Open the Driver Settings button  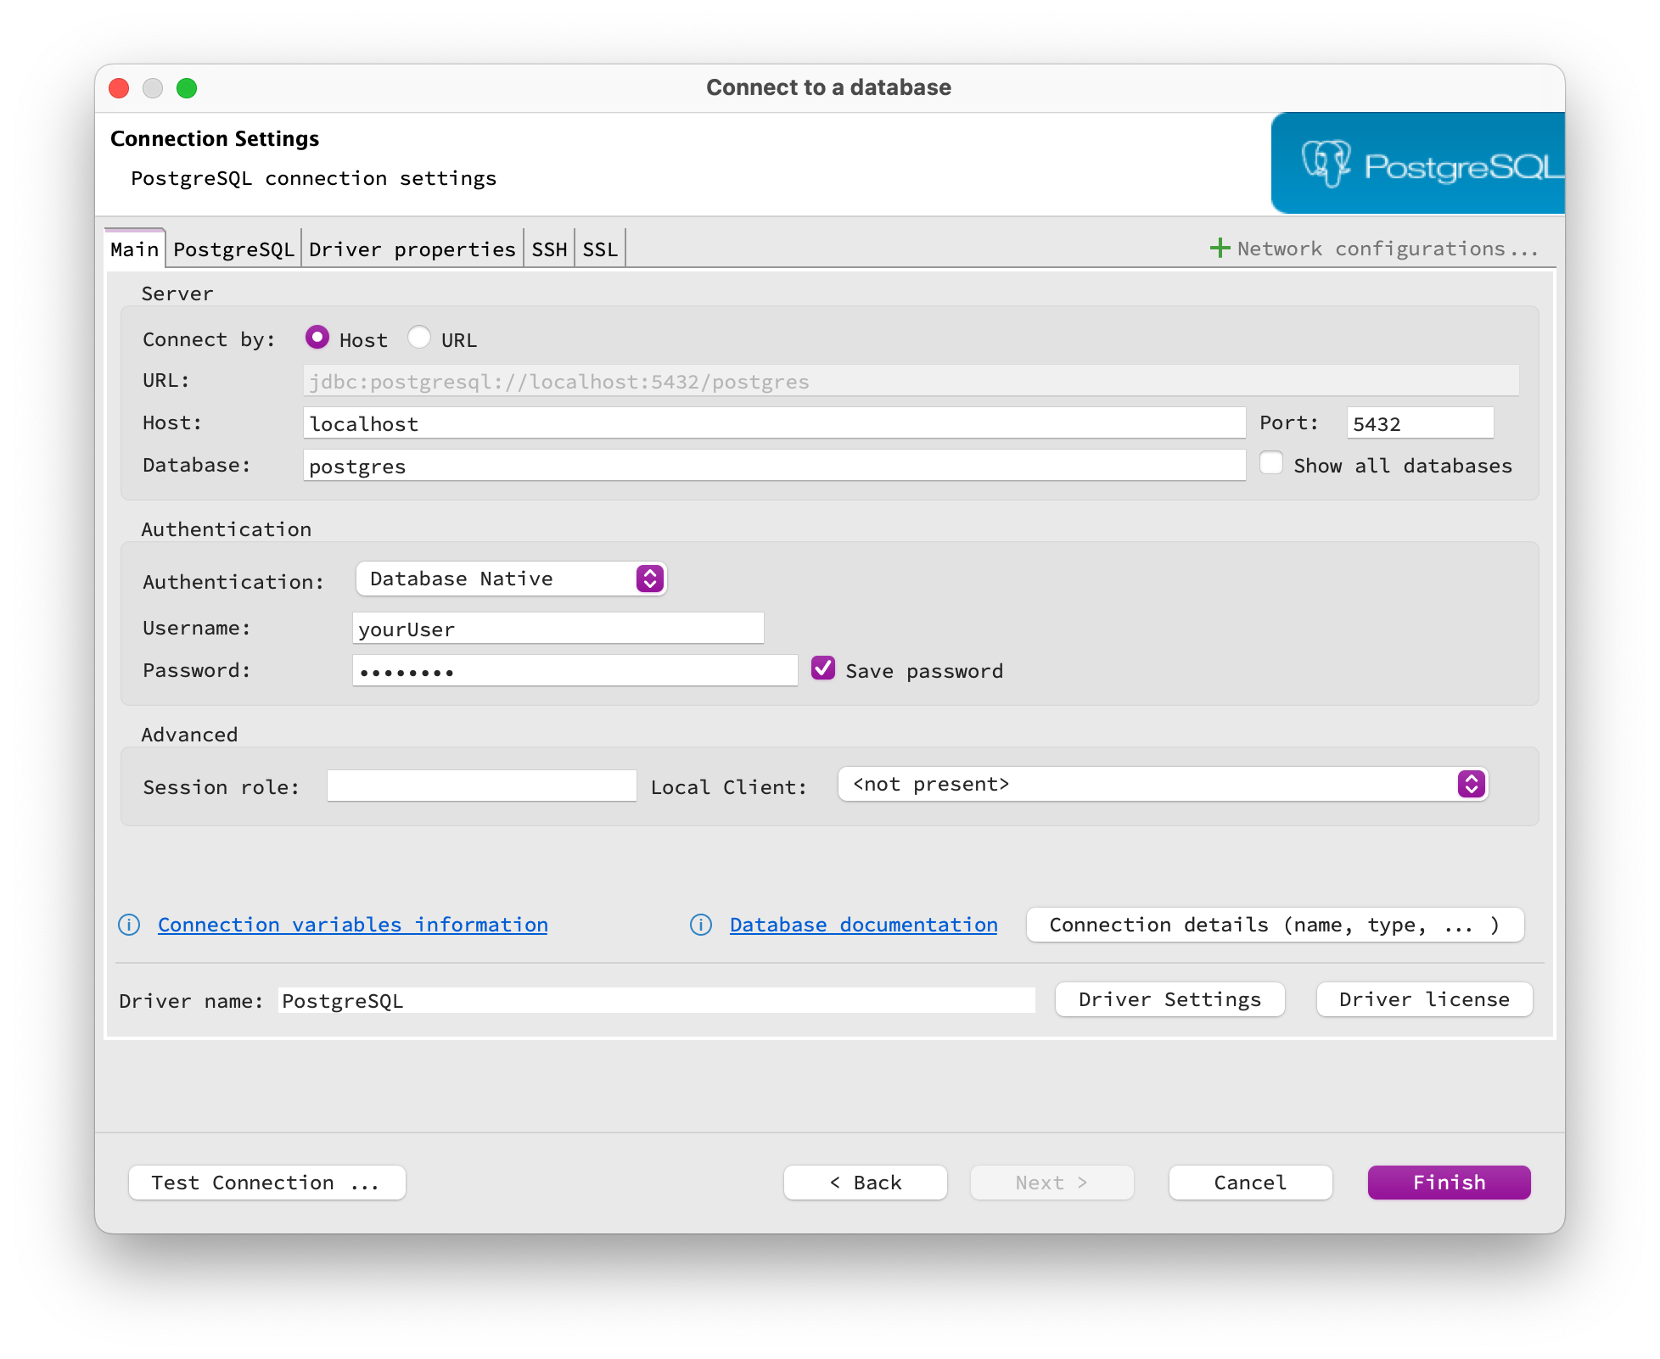click(1169, 999)
